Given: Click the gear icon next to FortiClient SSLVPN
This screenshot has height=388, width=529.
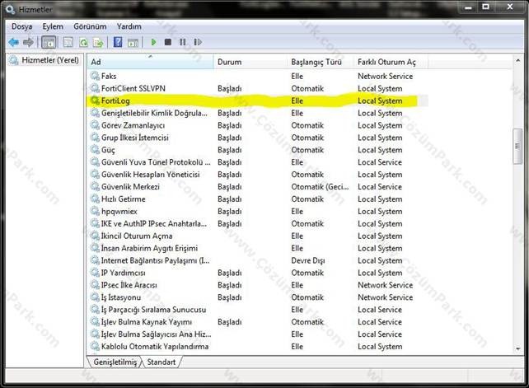Looking at the screenshot, I should (95, 88).
